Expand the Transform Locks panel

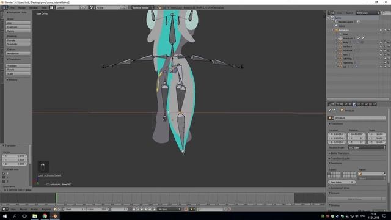(330, 158)
